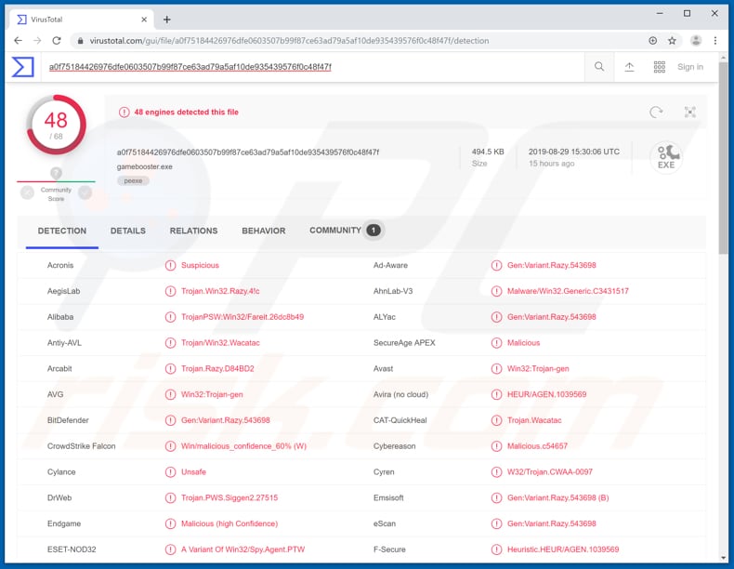Image resolution: width=734 pixels, height=569 pixels.
Task: Open the Chrome profile avatar
Action: [x=696, y=41]
